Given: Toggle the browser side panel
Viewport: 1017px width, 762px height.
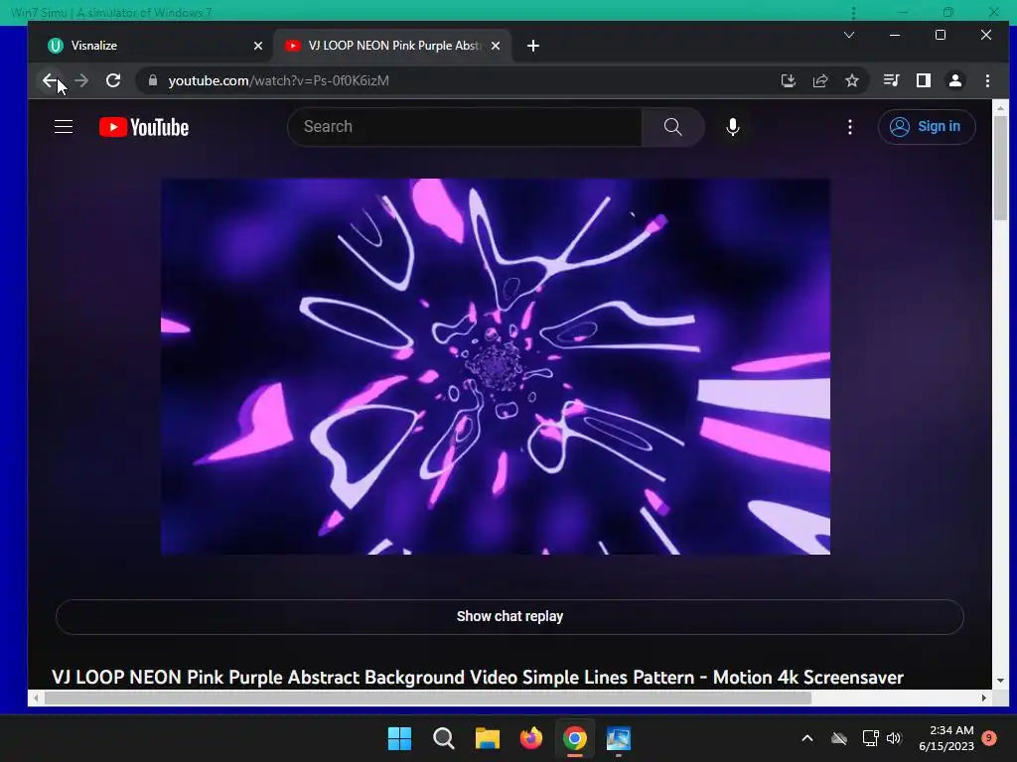Looking at the screenshot, I should tap(924, 80).
